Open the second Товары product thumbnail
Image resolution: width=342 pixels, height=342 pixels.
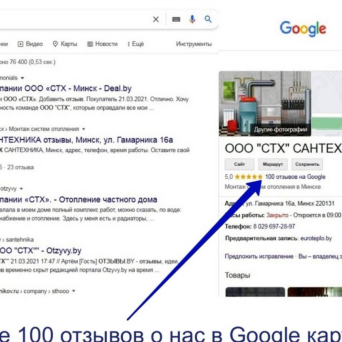(315, 292)
